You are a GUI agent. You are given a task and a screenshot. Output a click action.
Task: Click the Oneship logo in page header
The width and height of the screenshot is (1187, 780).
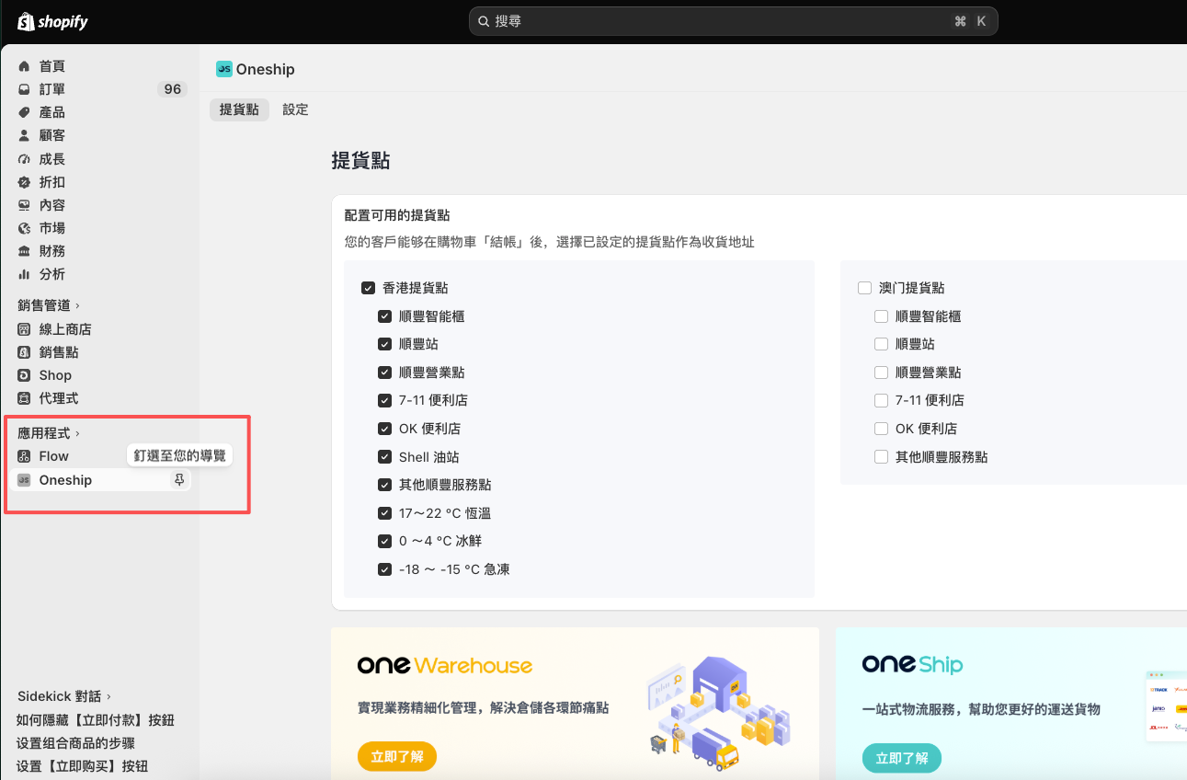(224, 69)
